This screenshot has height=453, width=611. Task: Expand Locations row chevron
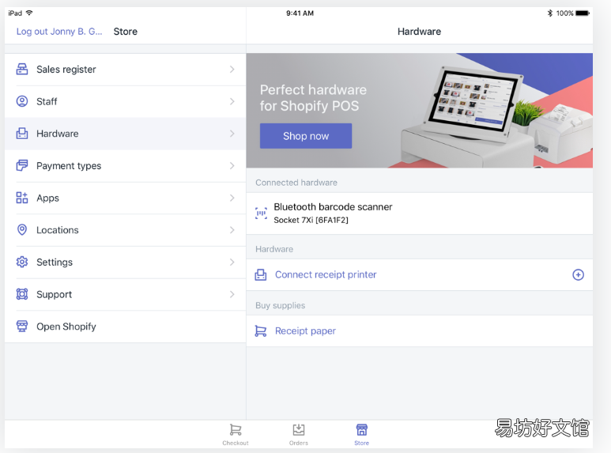click(232, 230)
